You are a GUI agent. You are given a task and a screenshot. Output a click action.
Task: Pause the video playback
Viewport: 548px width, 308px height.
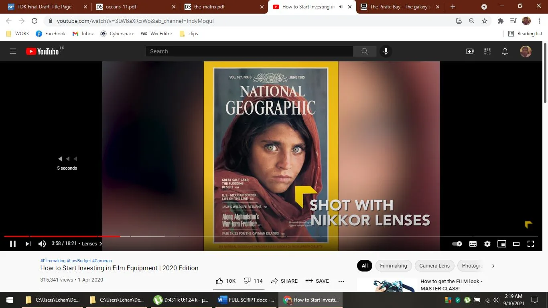(x=13, y=244)
